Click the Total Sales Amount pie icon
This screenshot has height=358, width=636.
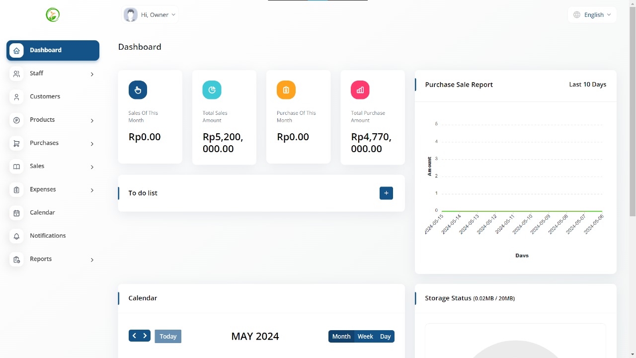click(x=212, y=90)
